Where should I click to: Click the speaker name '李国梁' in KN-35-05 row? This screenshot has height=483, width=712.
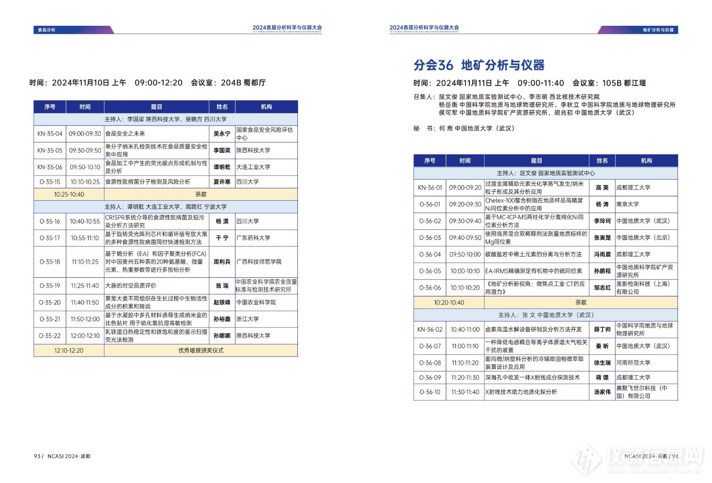point(222,150)
